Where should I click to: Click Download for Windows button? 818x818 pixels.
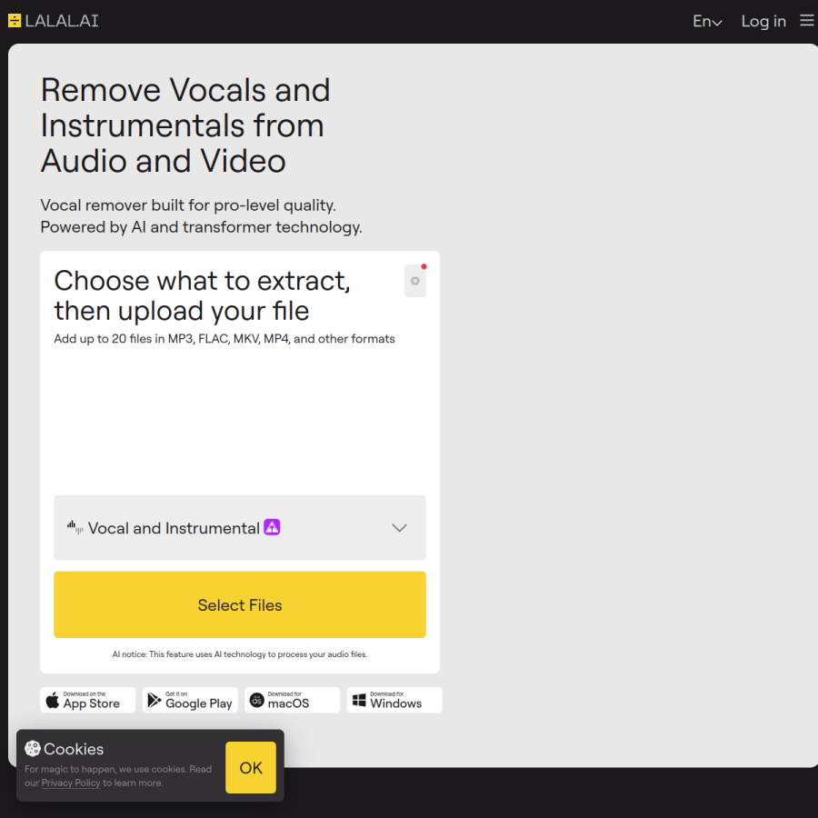(x=394, y=700)
